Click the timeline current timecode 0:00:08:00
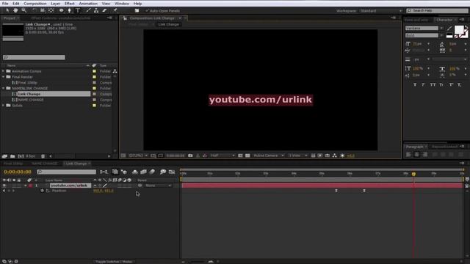Viewport: 470px width, 264px height. point(18,172)
